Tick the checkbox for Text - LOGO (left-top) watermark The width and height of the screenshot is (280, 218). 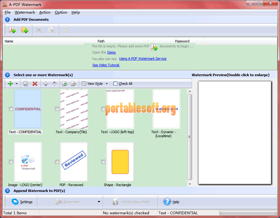103,109
